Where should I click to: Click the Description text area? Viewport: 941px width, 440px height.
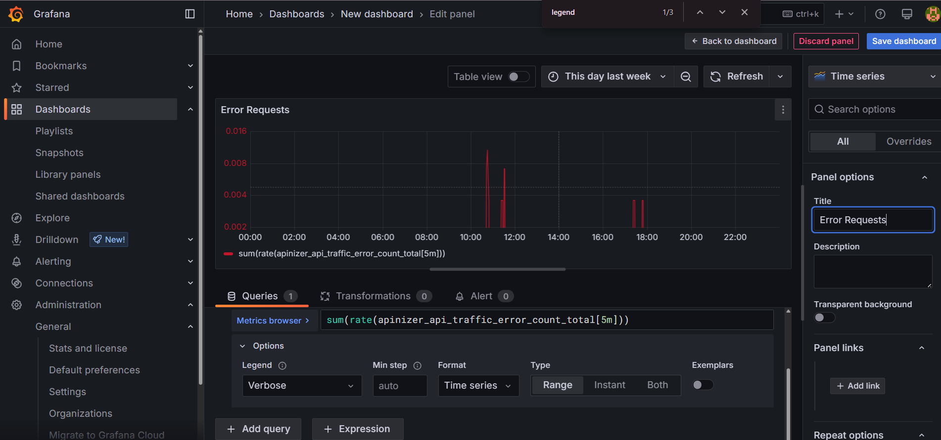[x=873, y=272]
